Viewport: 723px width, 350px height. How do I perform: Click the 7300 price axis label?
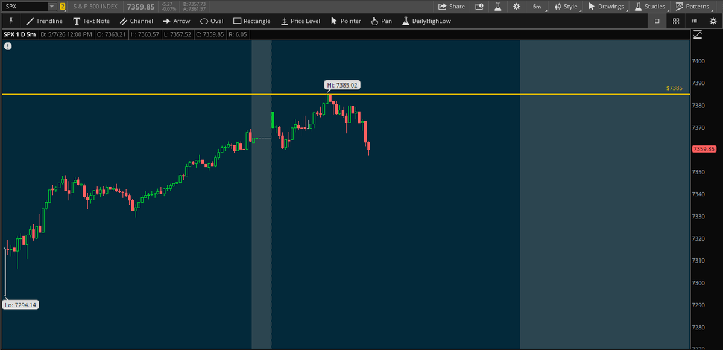point(698,282)
